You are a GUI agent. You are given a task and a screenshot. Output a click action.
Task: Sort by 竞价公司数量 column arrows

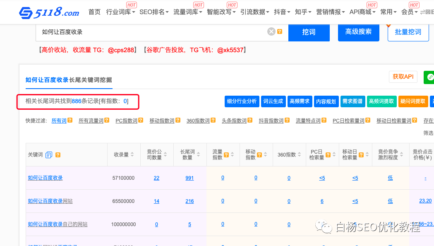pyautogui.click(x=165, y=154)
